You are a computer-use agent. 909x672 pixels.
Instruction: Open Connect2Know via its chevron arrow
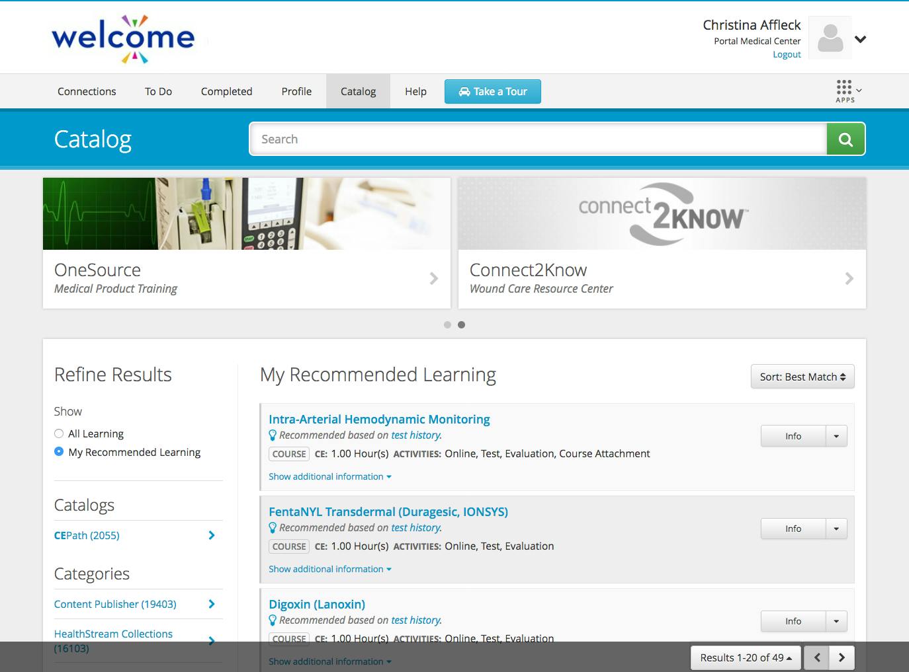point(849,279)
